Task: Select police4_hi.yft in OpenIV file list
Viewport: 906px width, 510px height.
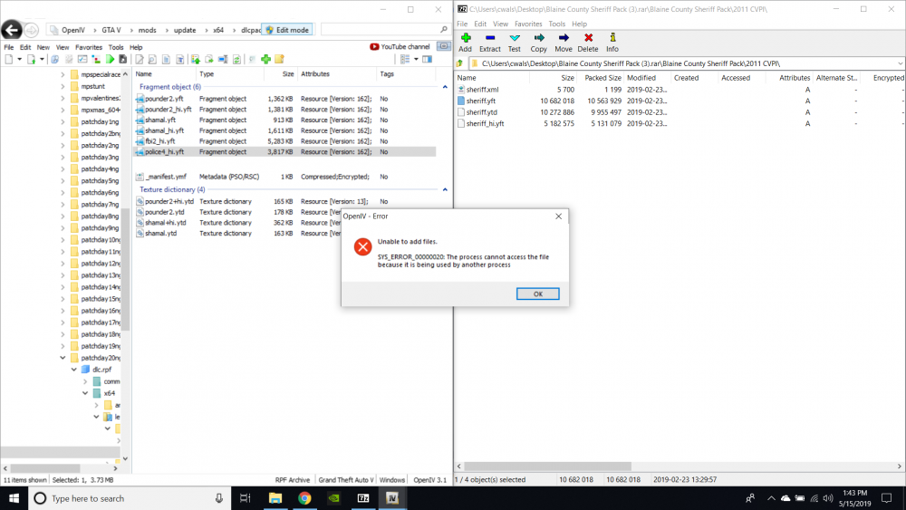Action: click(x=285, y=152)
